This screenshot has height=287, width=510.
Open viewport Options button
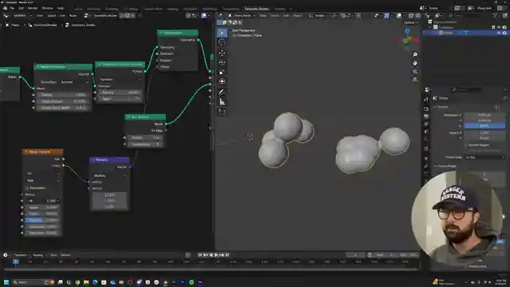pos(410,23)
